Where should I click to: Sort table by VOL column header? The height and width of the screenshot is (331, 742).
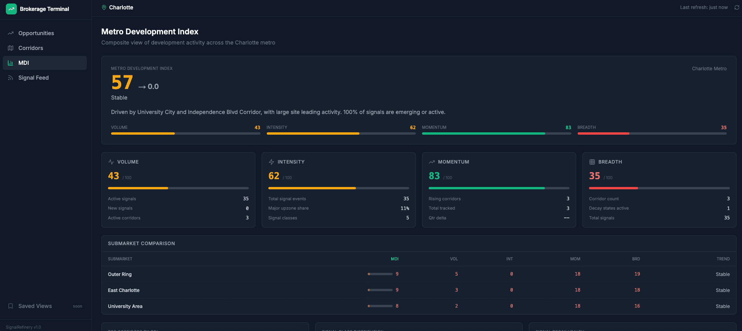click(454, 259)
